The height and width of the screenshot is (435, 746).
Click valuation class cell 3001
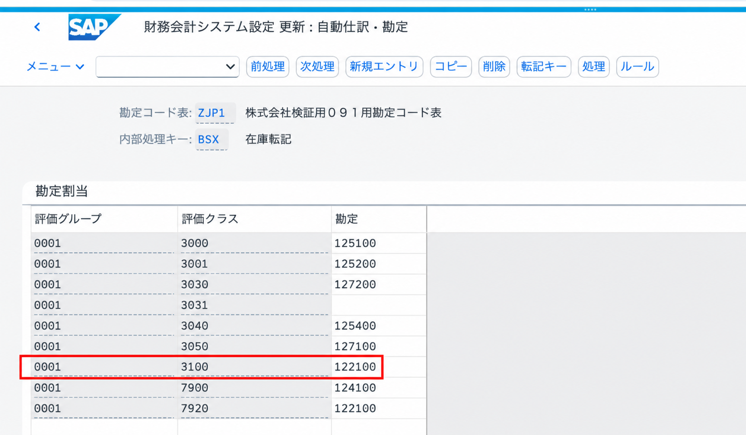254,264
